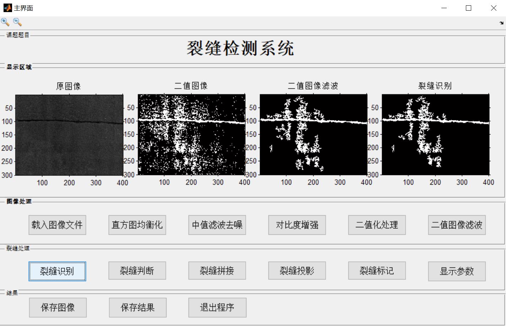506x326 pixels.
Task: Click 二值图像滤波 button
Action: 457,225
